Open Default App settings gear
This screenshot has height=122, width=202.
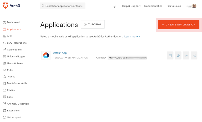point(178,55)
